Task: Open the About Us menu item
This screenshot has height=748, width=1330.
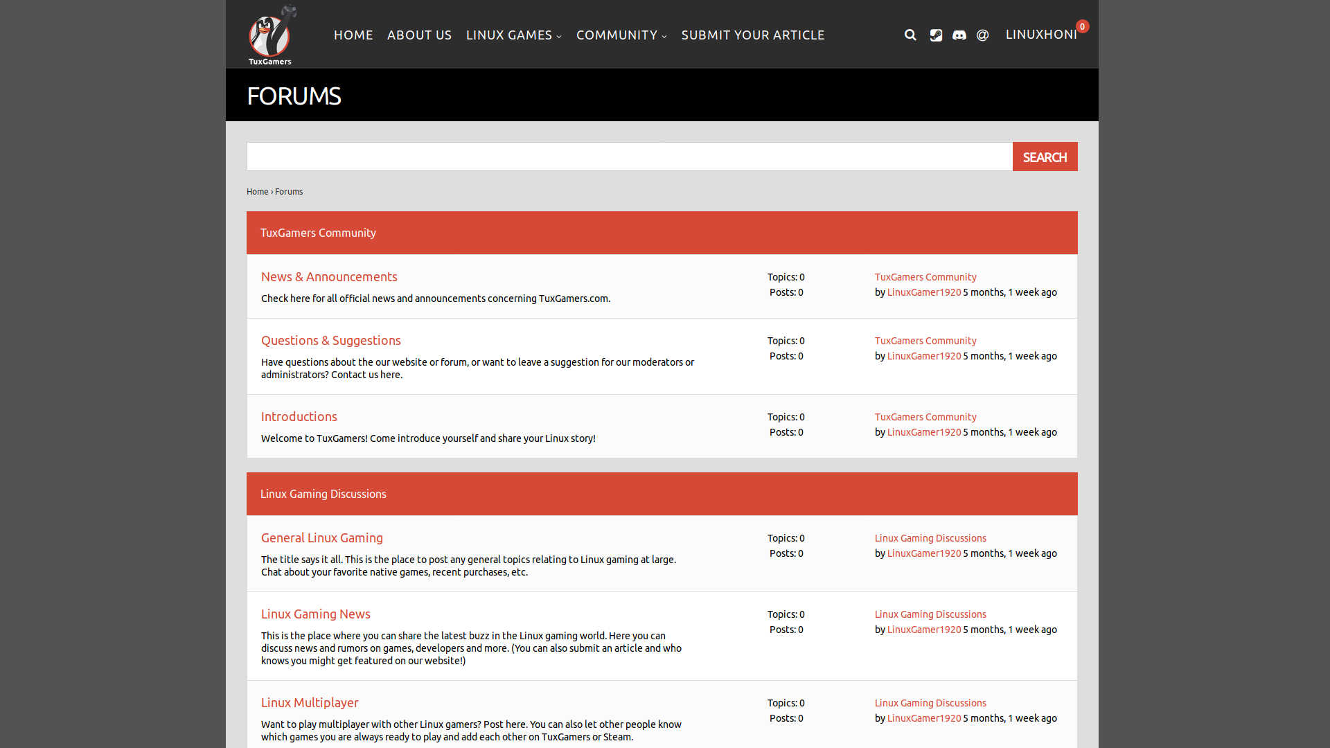Action: tap(419, 35)
